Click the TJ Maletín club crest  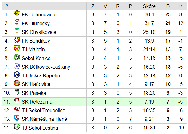(17, 48)
